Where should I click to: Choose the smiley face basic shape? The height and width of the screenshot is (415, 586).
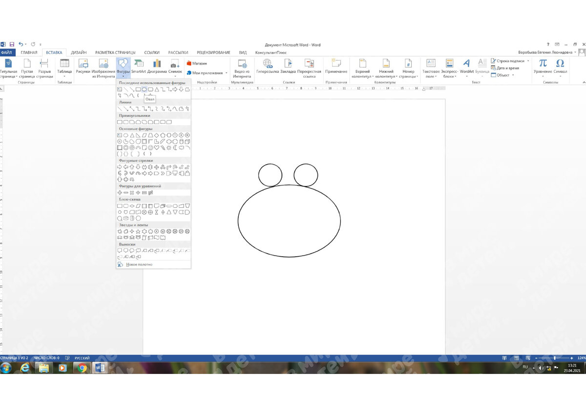click(x=150, y=147)
